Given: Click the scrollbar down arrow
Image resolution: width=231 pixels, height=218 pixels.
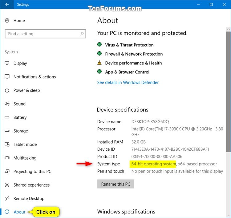Looking at the screenshot, I should point(228,216).
